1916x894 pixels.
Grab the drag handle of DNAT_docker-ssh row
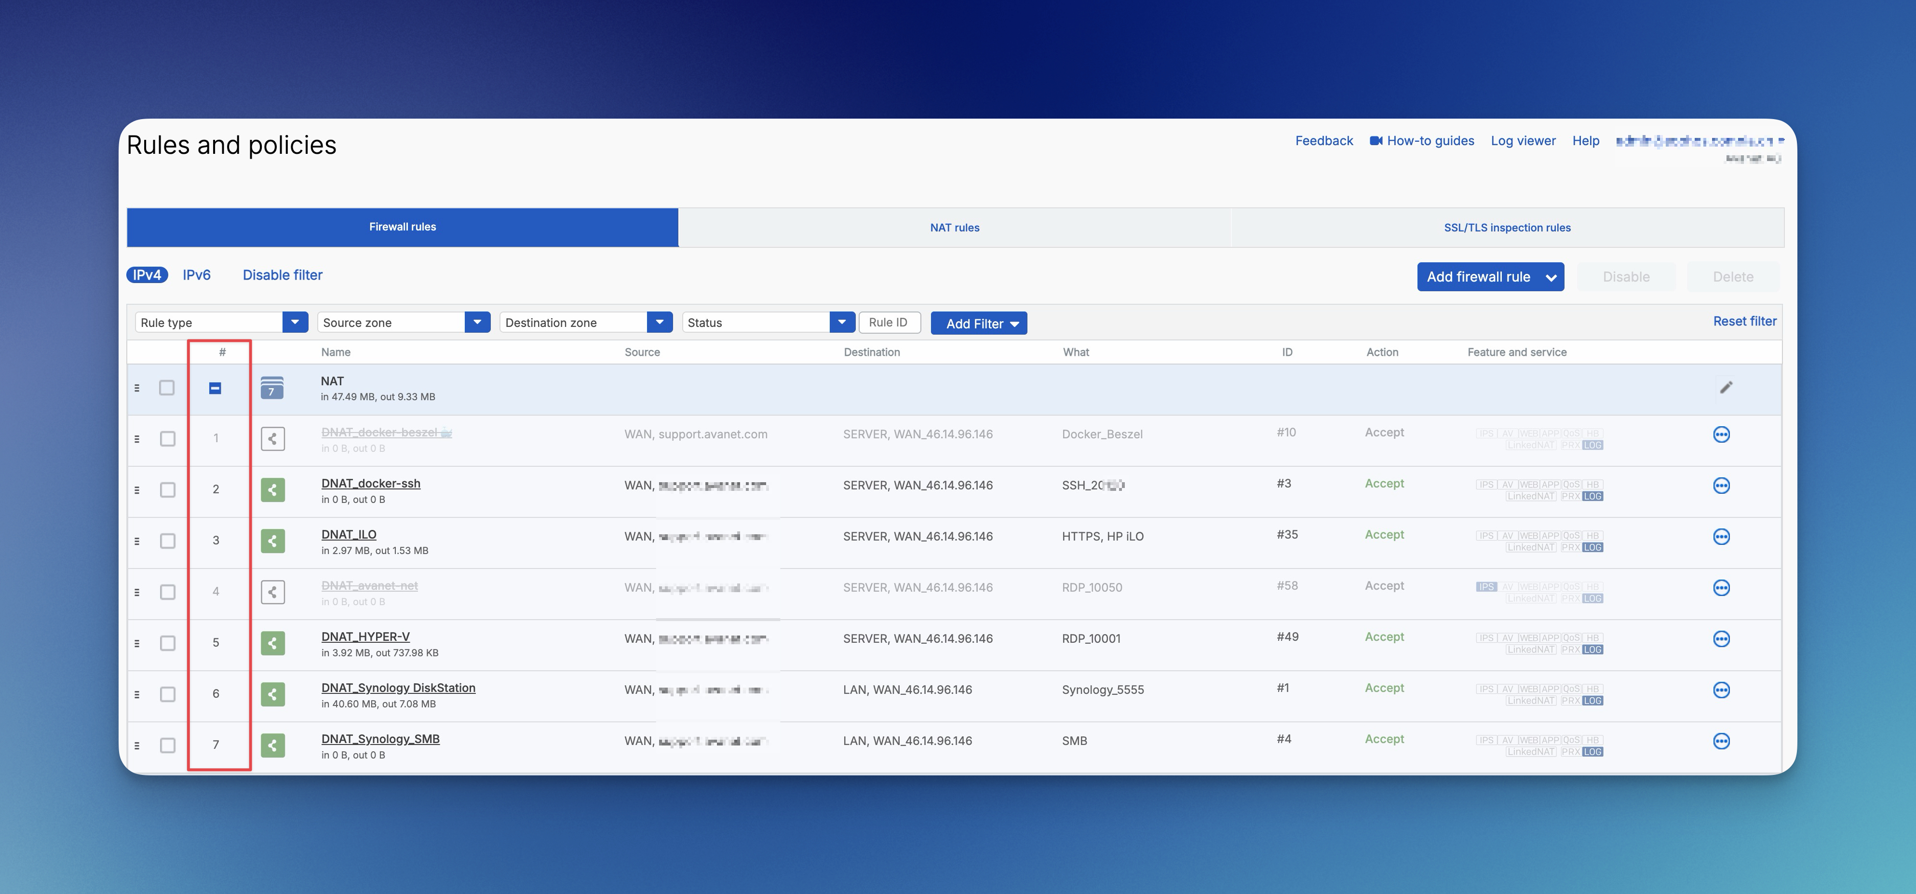(x=137, y=490)
